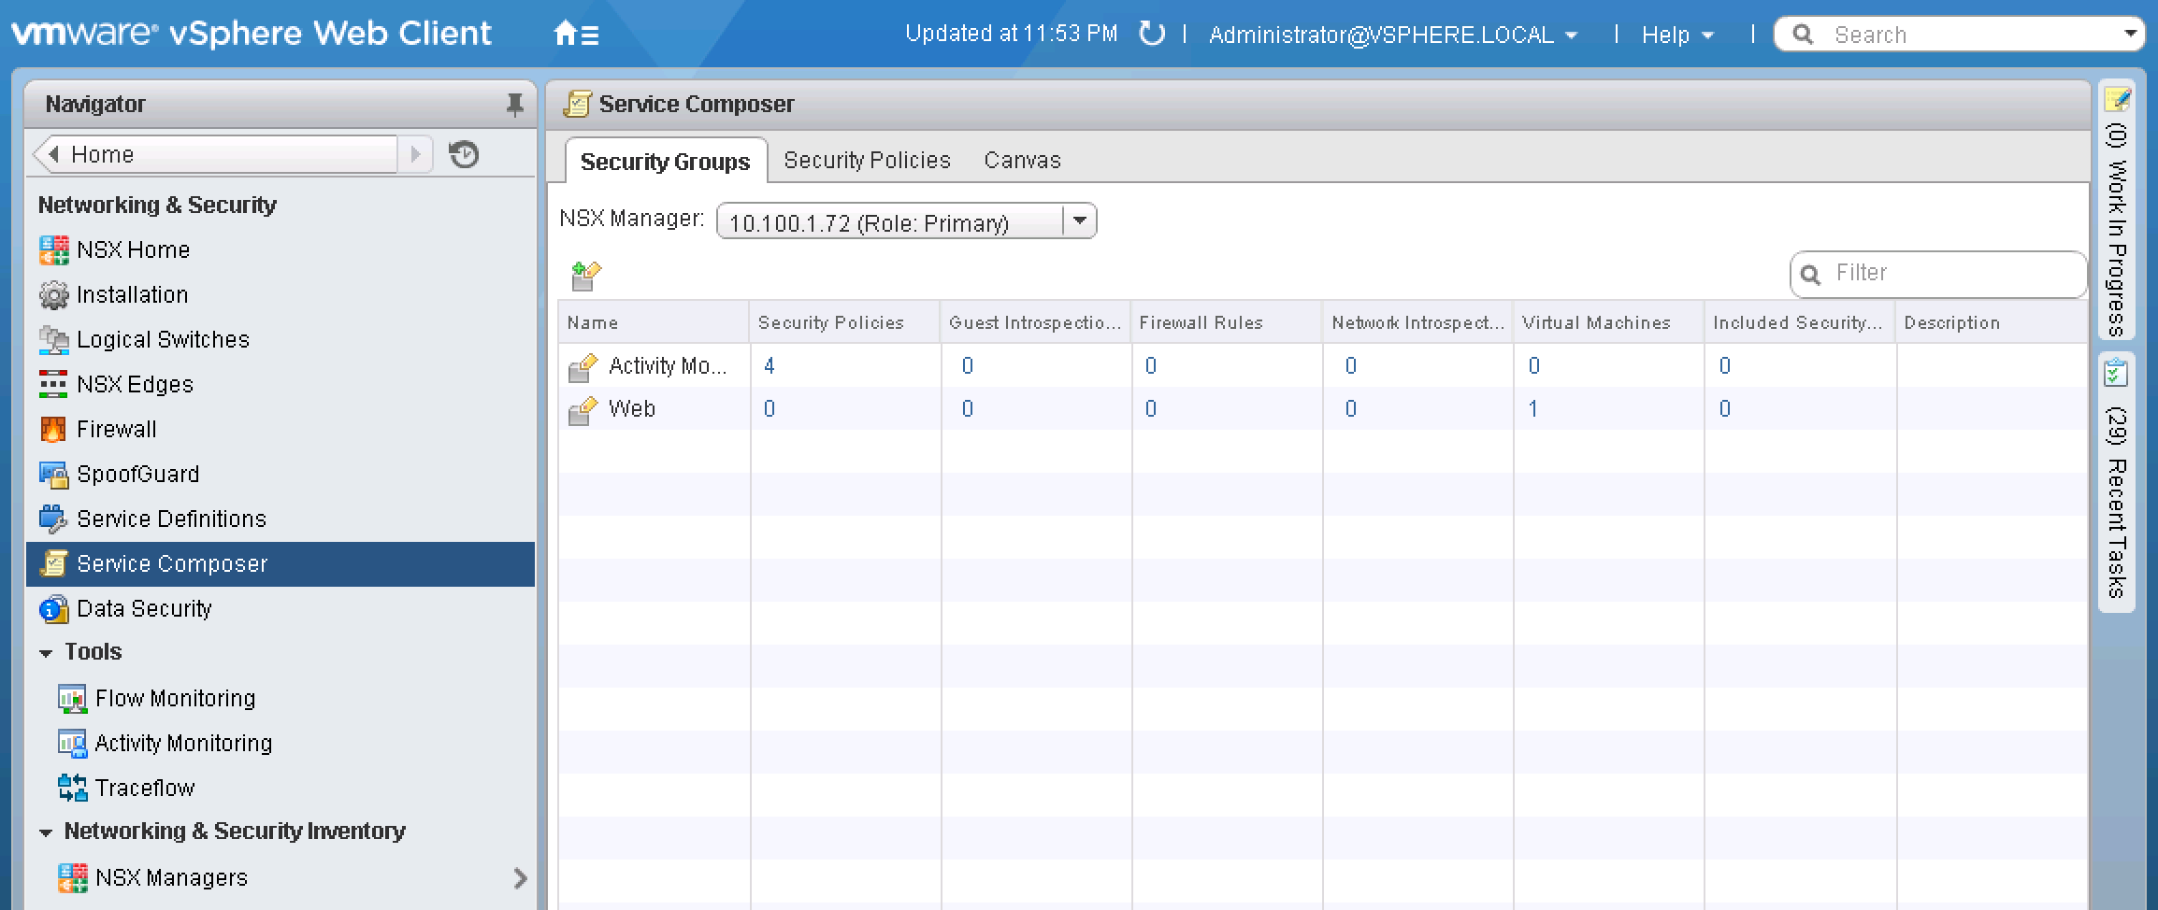Go back to Home in navigator
Screen dimensions: 2158x910
click(x=103, y=154)
